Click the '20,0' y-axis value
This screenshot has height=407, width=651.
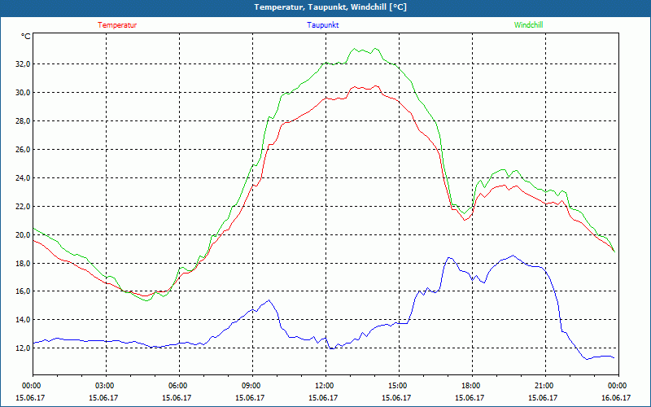[24, 234]
